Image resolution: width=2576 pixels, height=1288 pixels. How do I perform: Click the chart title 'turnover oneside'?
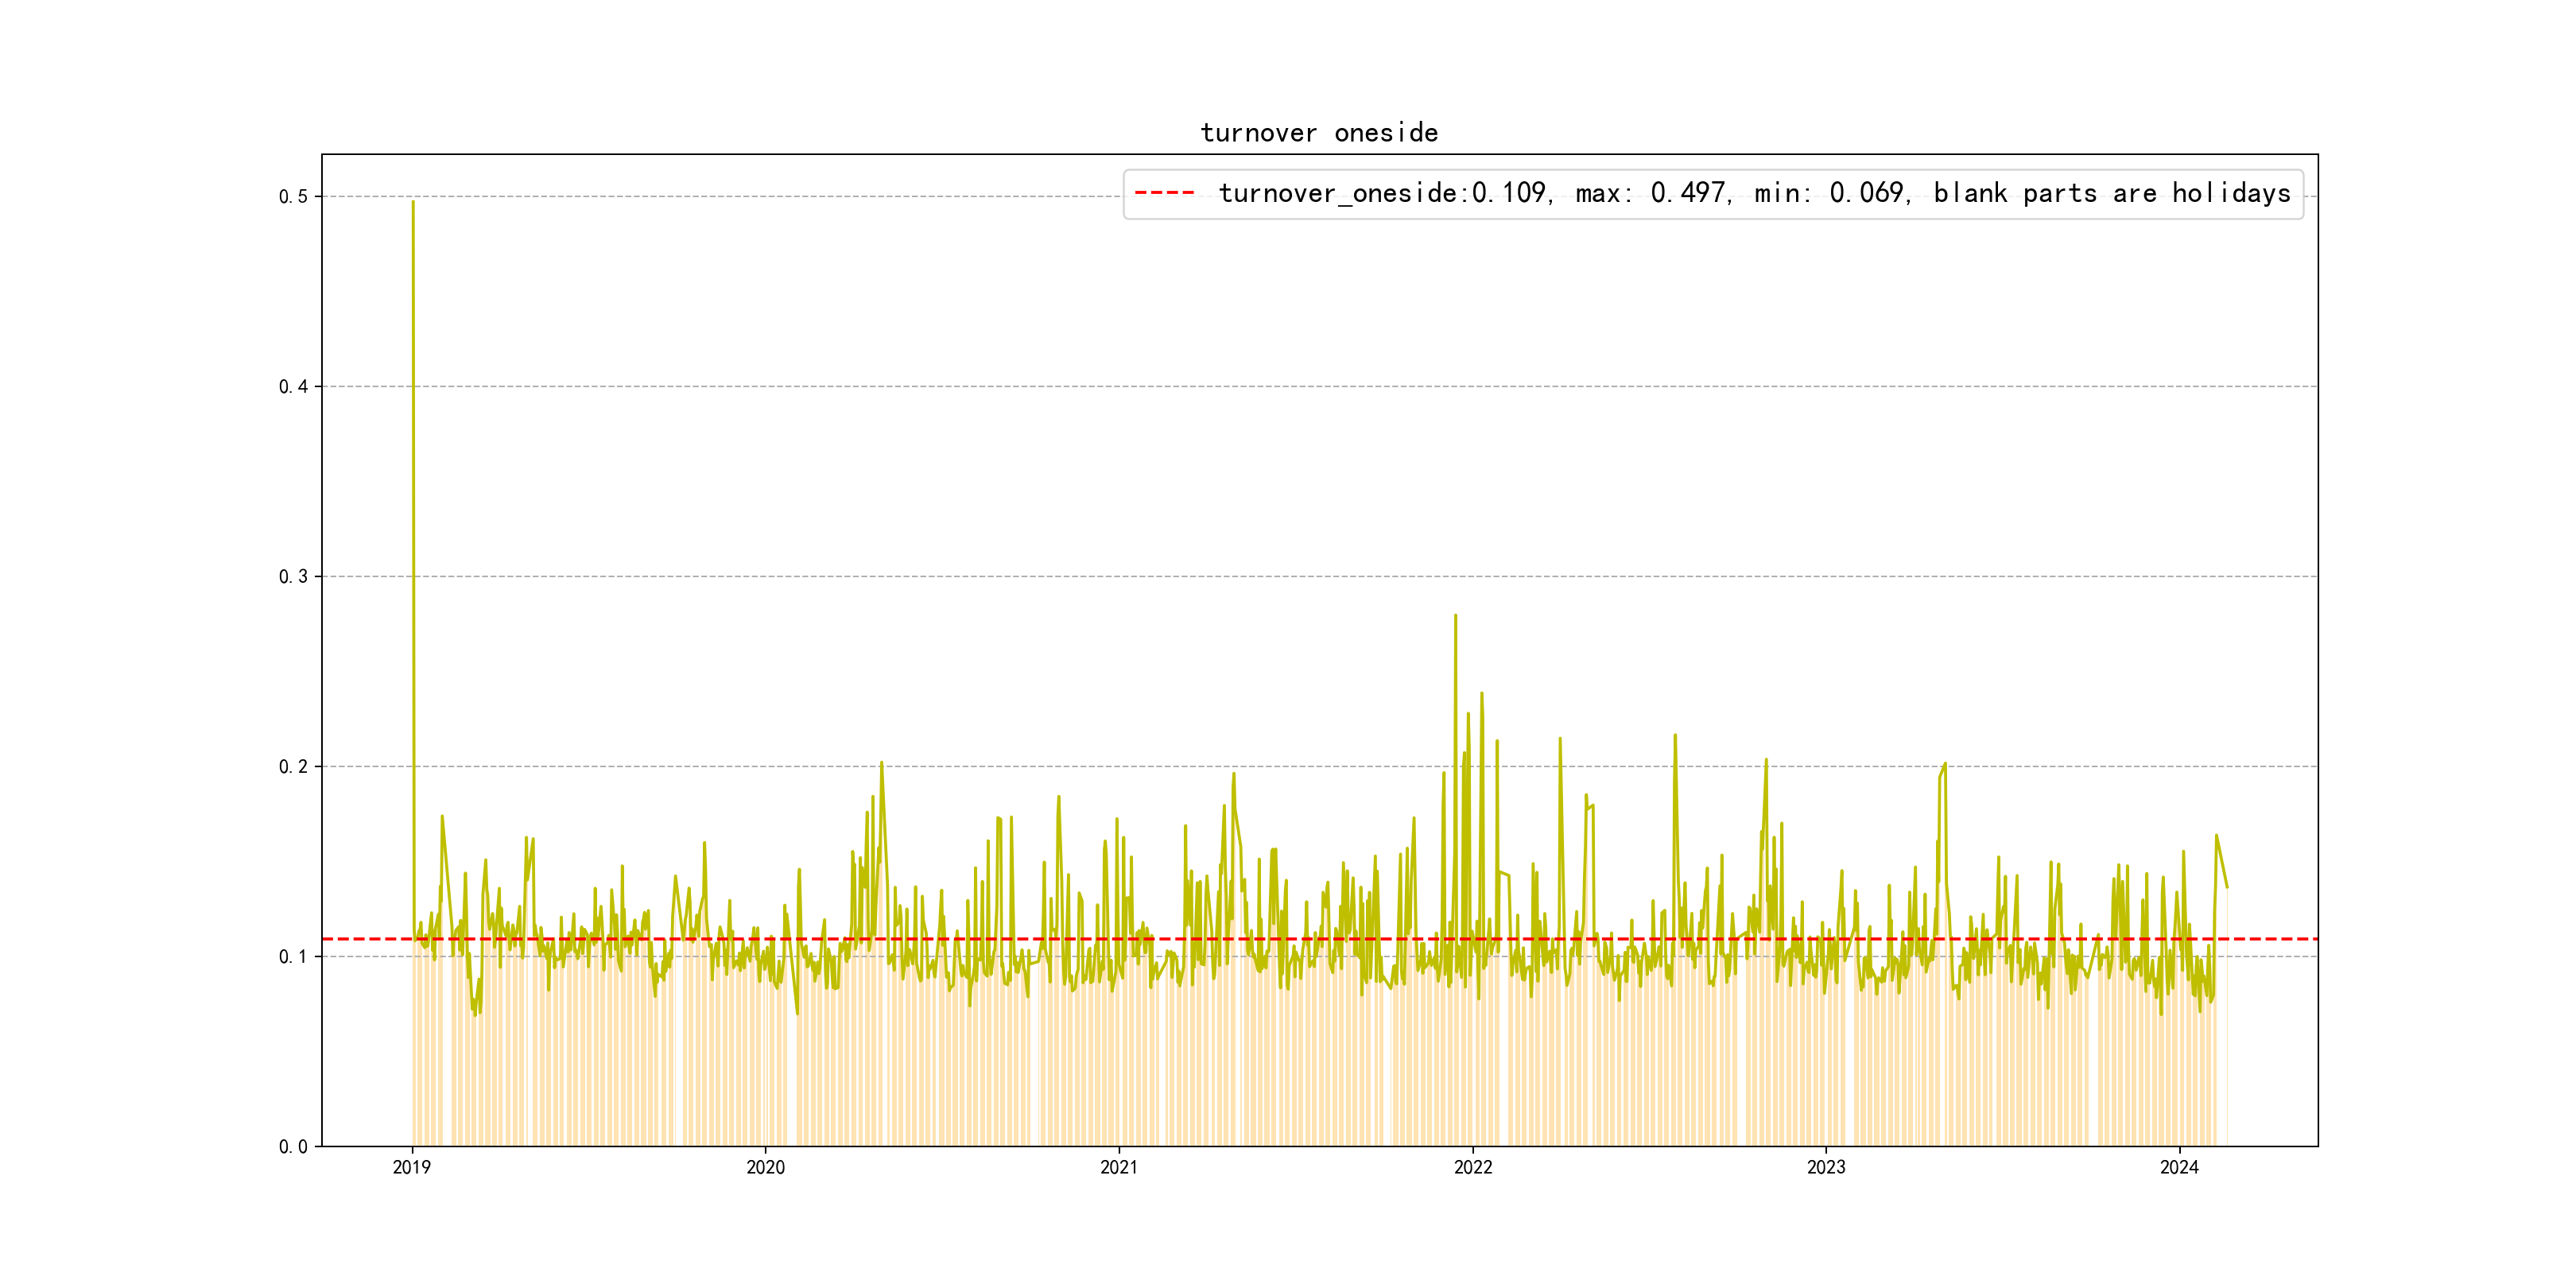pos(1319,133)
